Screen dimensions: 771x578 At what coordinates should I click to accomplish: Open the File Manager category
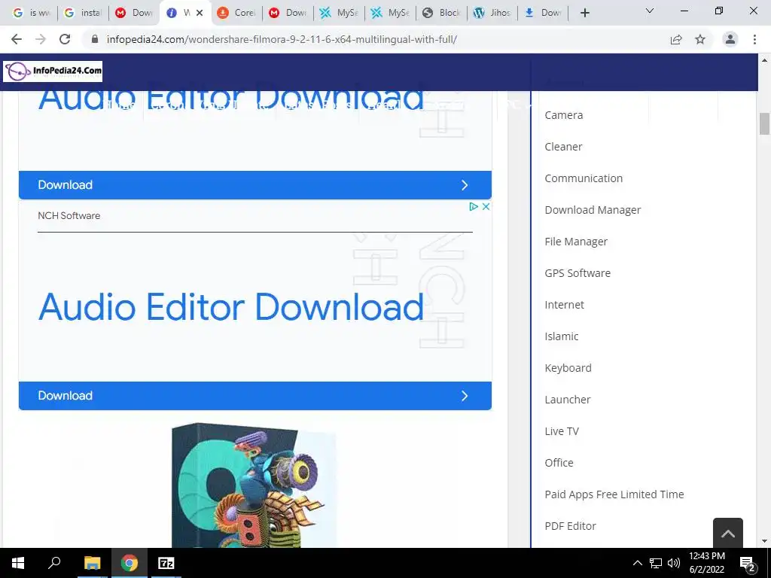point(576,242)
